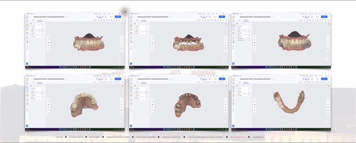356x143 pixels.
Task: Click blue support chat icon in top-left window
Action: pos(27,64)
